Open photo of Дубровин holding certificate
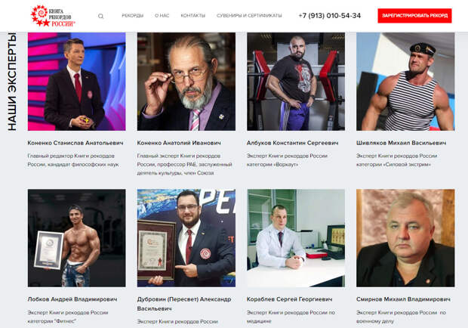The width and height of the screenshot is (468, 328). (x=186, y=238)
